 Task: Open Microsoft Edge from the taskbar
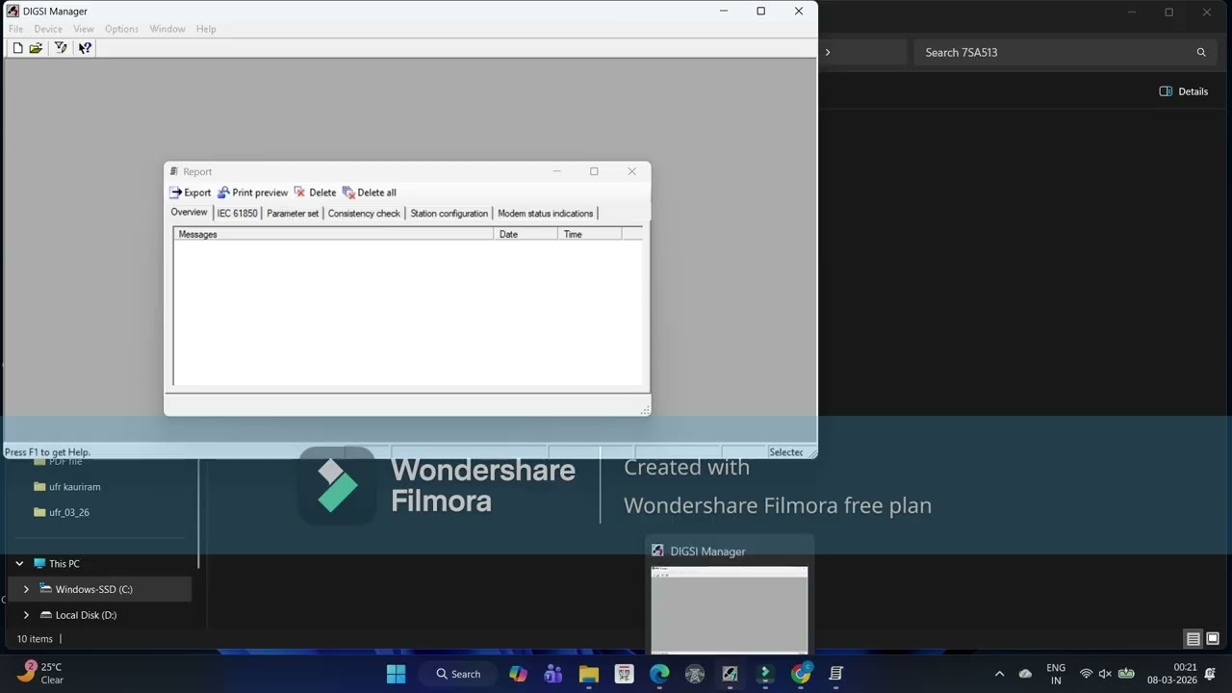[659, 674]
